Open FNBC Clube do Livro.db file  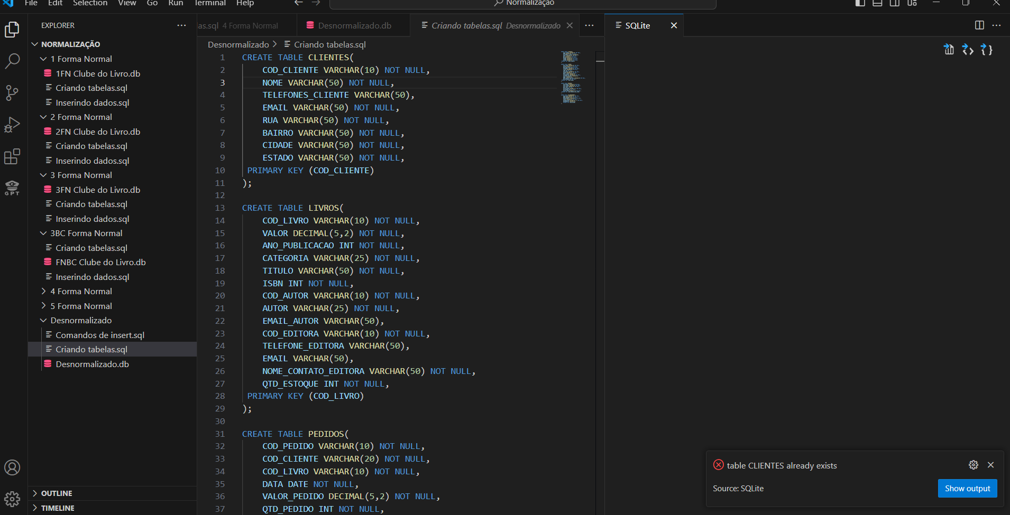112,262
